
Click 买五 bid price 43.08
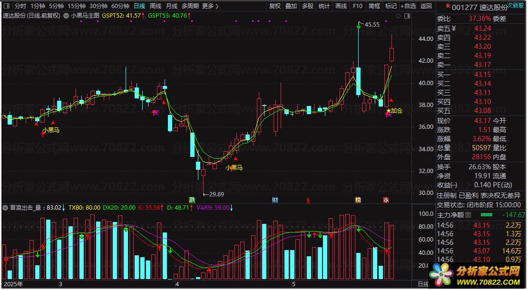point(482,110)
